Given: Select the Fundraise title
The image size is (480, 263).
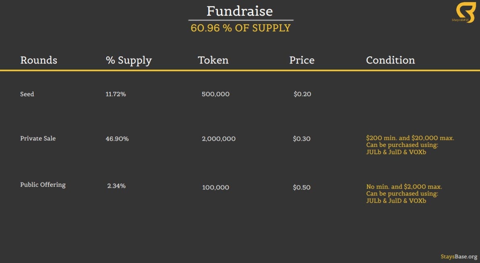Looking at the screenshot, I should pos(240,11).
